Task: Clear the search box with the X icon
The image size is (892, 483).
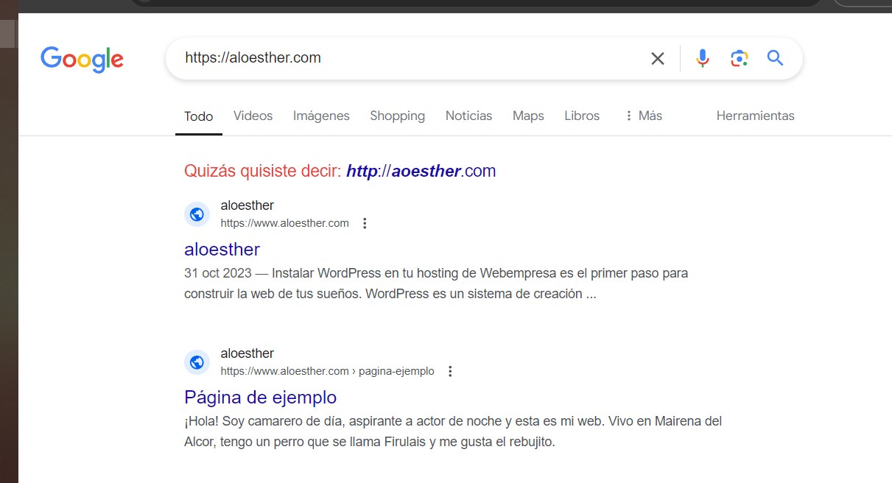Action: tap(658, 58)
